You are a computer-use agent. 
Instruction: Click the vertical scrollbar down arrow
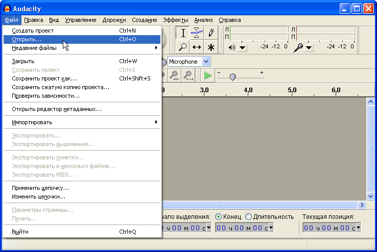click(370, 196)
